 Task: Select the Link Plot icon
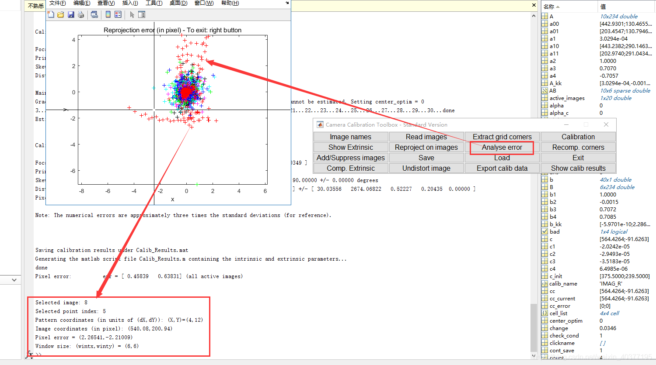(94, 14)
